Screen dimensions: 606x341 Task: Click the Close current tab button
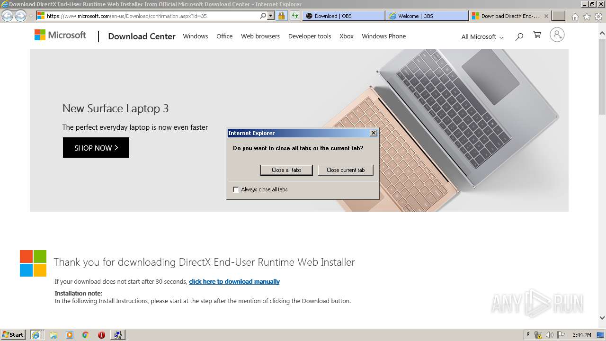(x=346, y=170)
